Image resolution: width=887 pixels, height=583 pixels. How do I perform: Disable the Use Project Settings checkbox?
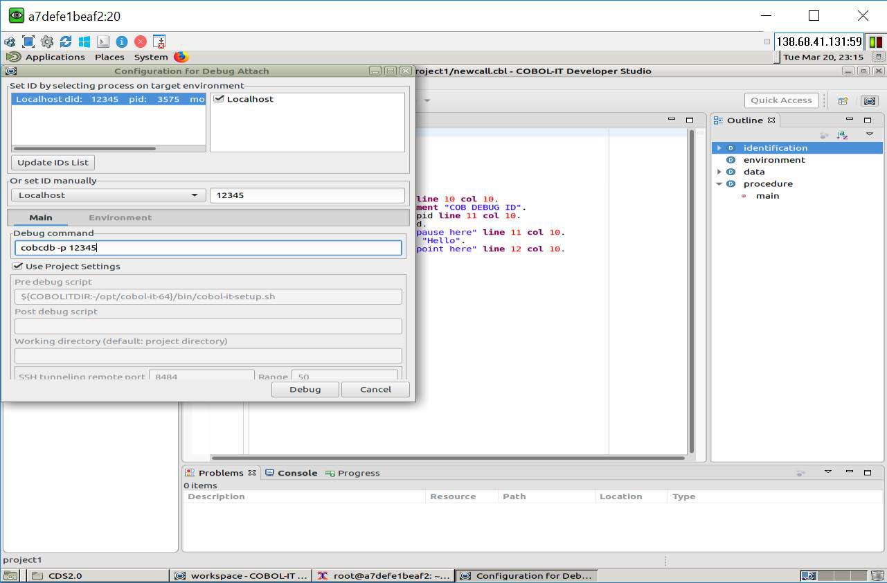pyautogui.click(x=17, y=266)
